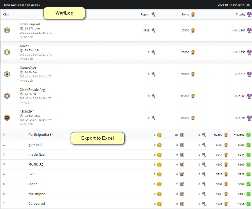This screenshot has height=209, width=252.
Task: Click the crown boat-attack icon in matiwflash's row
Action: (x=159, y=155)
